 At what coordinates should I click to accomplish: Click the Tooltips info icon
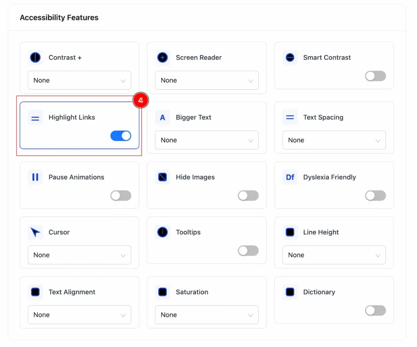pos(162,232)
